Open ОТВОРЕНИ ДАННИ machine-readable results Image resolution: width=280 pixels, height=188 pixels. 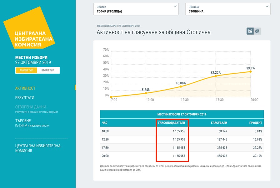click(31, 107)
